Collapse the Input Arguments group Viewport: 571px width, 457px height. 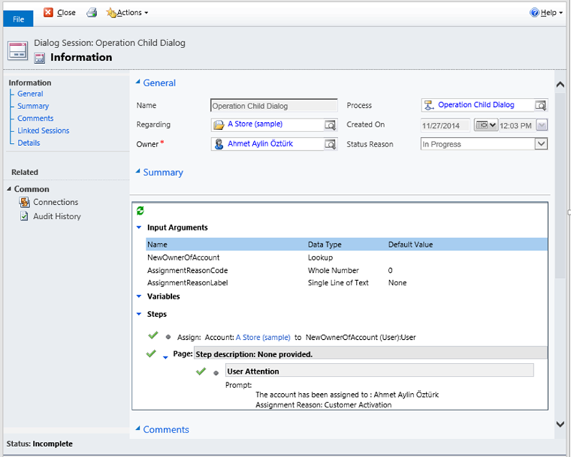coord(139,227)
